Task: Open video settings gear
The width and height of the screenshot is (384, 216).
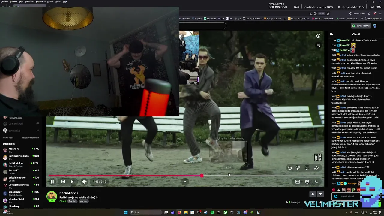Action: point(307,181)
